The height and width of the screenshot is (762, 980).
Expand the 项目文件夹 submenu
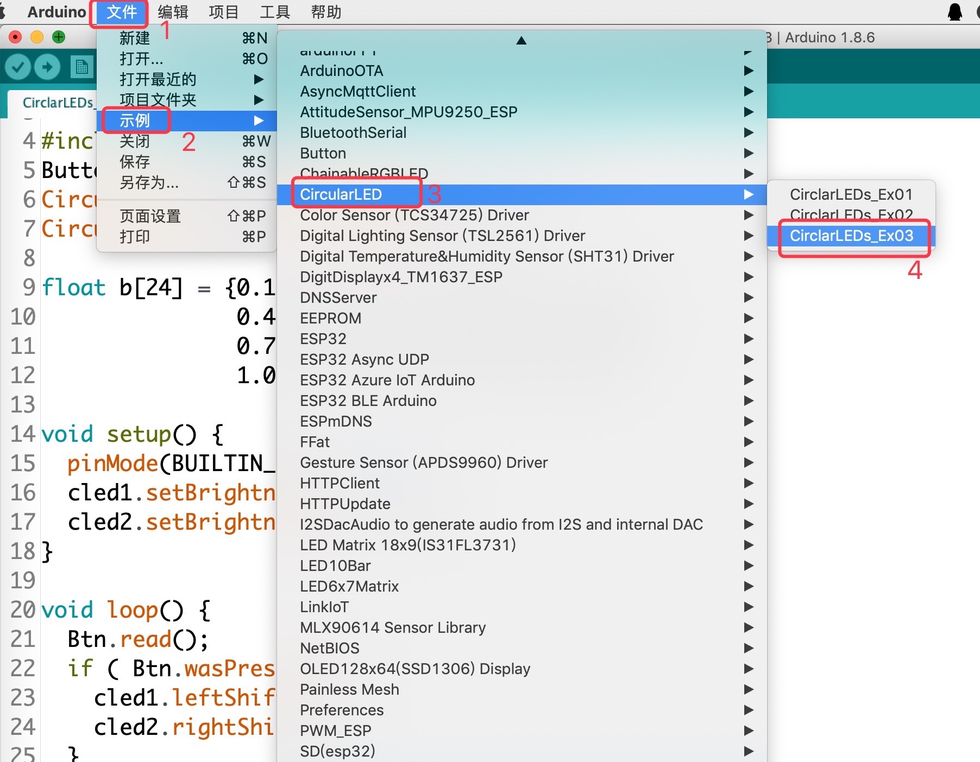click(186, 100)
